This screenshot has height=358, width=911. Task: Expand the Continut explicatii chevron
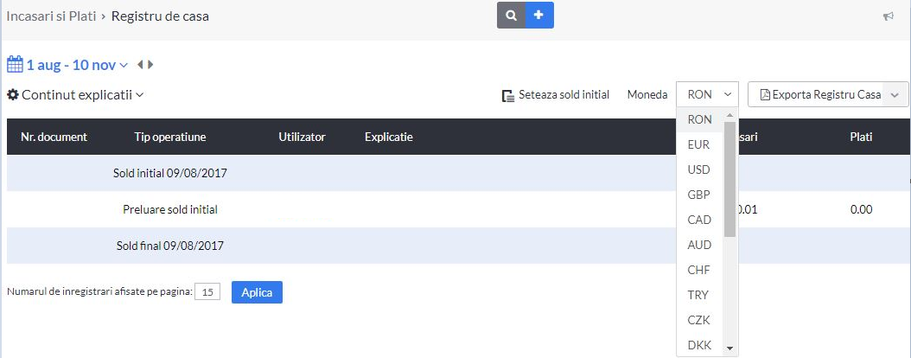(140, 95)
